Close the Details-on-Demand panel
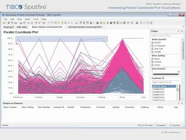This screenshot has height=140, width=186. [182, 103]
